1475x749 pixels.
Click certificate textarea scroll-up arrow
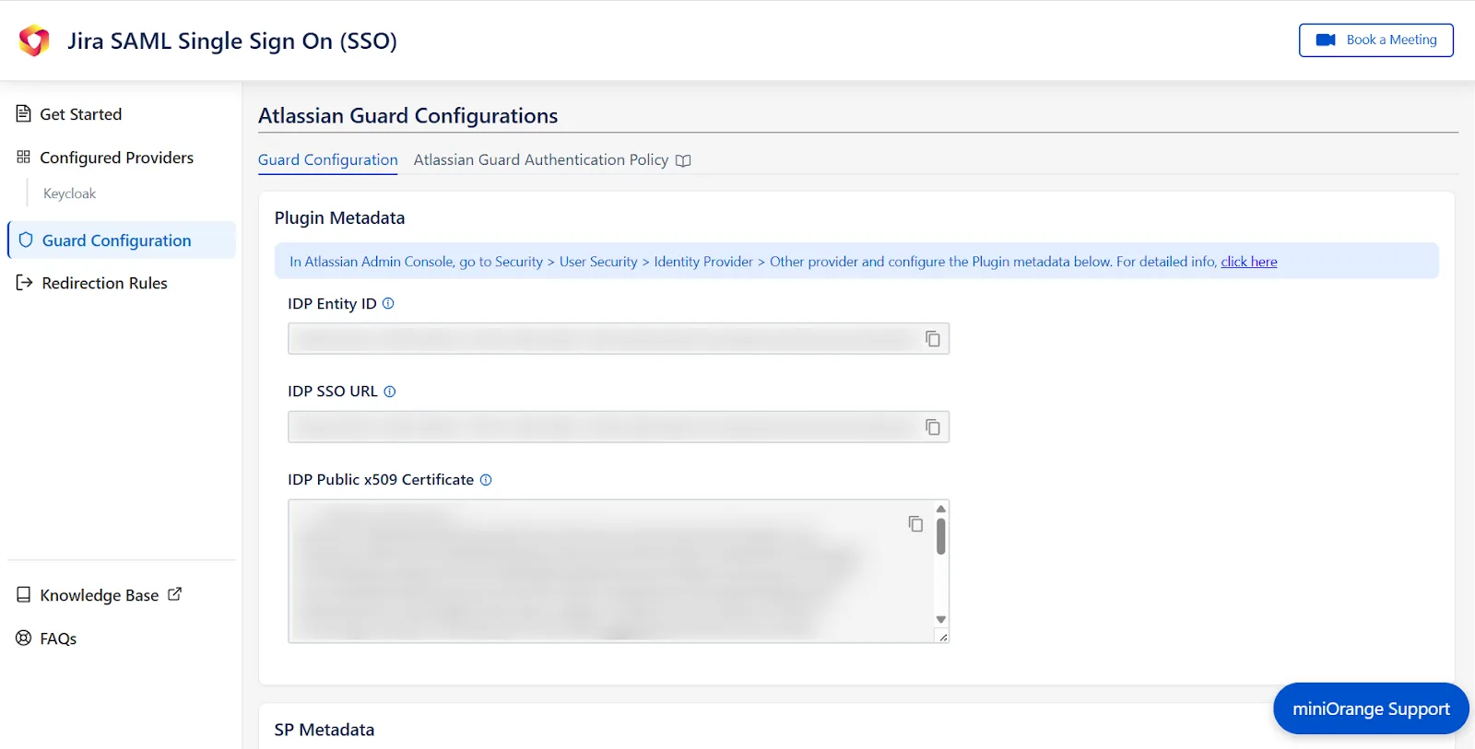pos(941,509)
